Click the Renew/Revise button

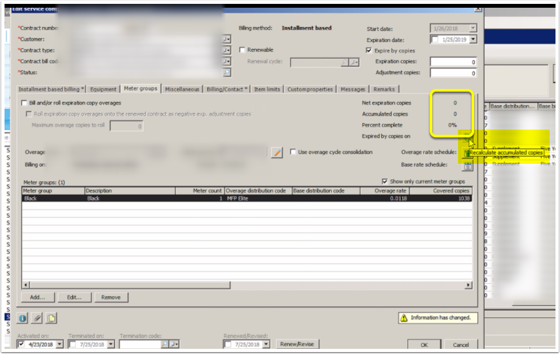(297, 344)
